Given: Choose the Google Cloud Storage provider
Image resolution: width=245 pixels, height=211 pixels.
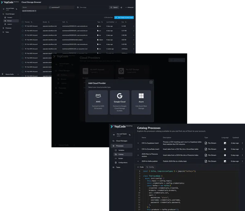Looking at the screenshot, I should (x=119, y=103).
